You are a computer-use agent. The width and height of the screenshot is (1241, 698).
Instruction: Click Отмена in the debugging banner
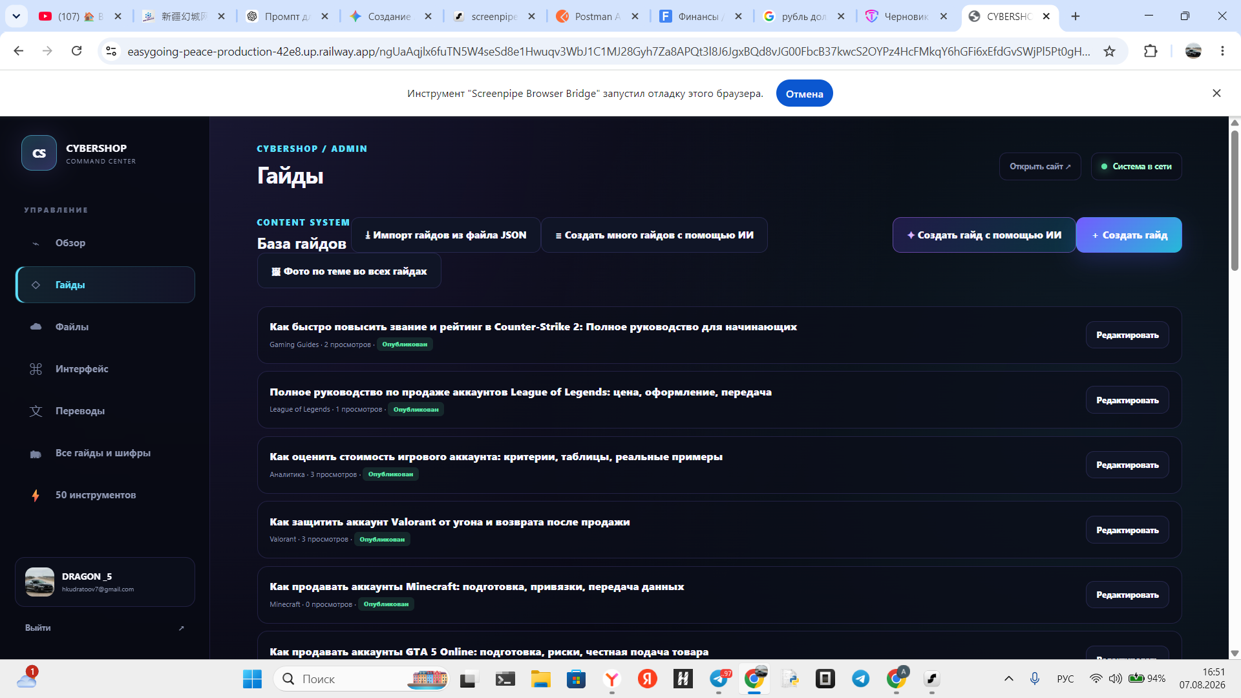(x=804, y=94)
